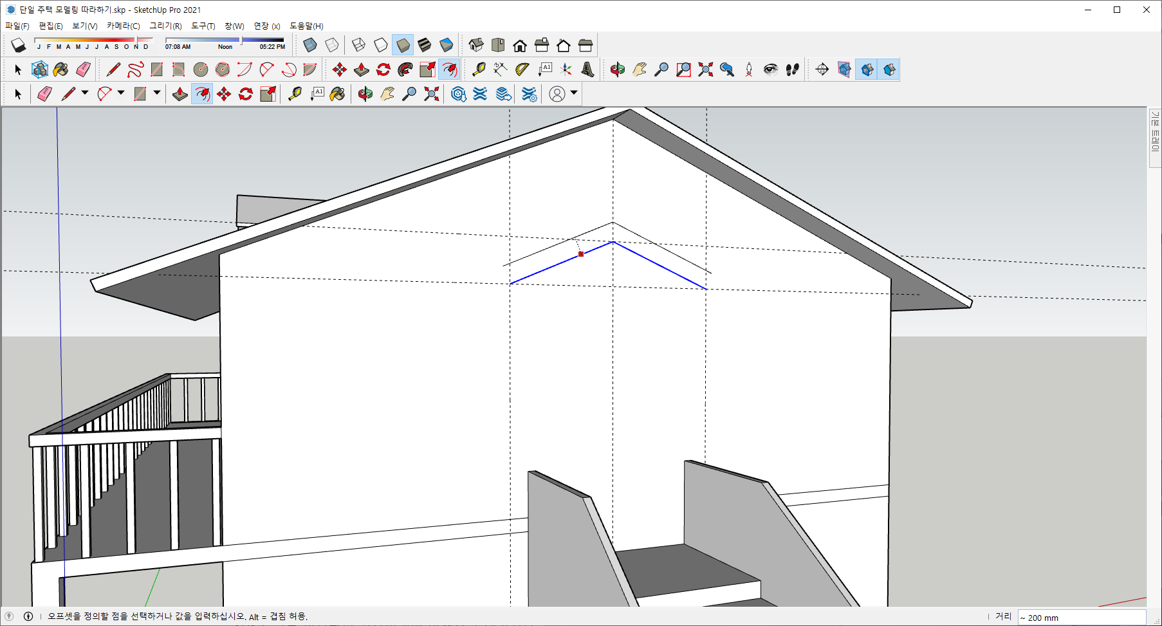
Task: Switch to Shaded With Textures style
Action: (x=425, y=45)
